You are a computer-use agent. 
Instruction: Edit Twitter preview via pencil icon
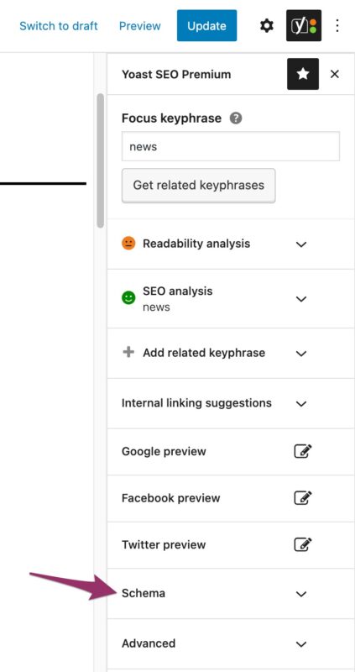tap(303, 544)
